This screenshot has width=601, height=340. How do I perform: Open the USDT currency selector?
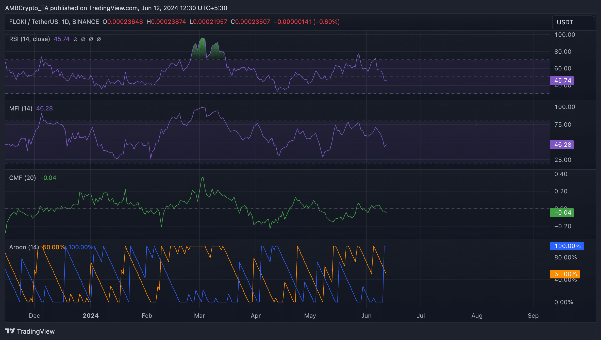click(x=573, y=22)
